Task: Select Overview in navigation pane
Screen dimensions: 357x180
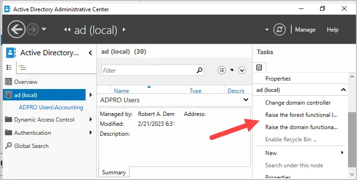Action: tap(26, 82)
